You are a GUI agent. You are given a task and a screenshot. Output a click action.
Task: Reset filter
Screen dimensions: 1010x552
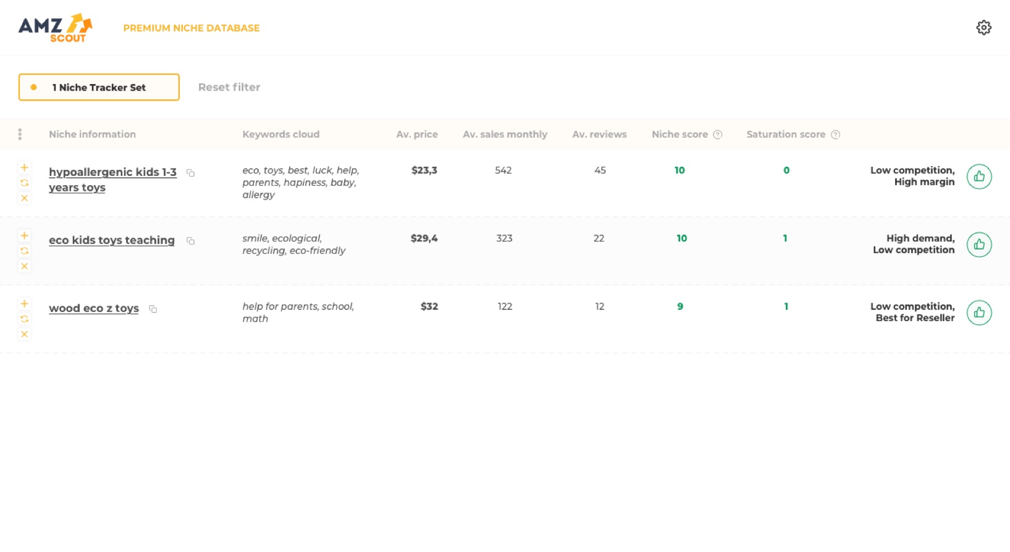coord(229,87)
